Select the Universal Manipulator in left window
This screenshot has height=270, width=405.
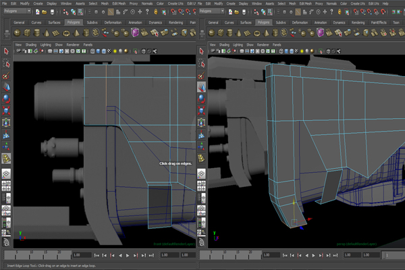click(6, 122)
